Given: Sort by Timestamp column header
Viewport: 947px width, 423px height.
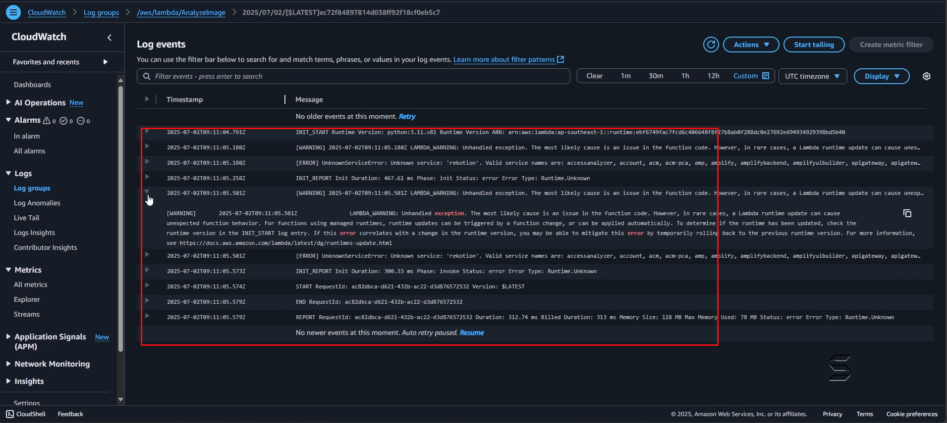Looking at the screenshot, I should [184, 99].
